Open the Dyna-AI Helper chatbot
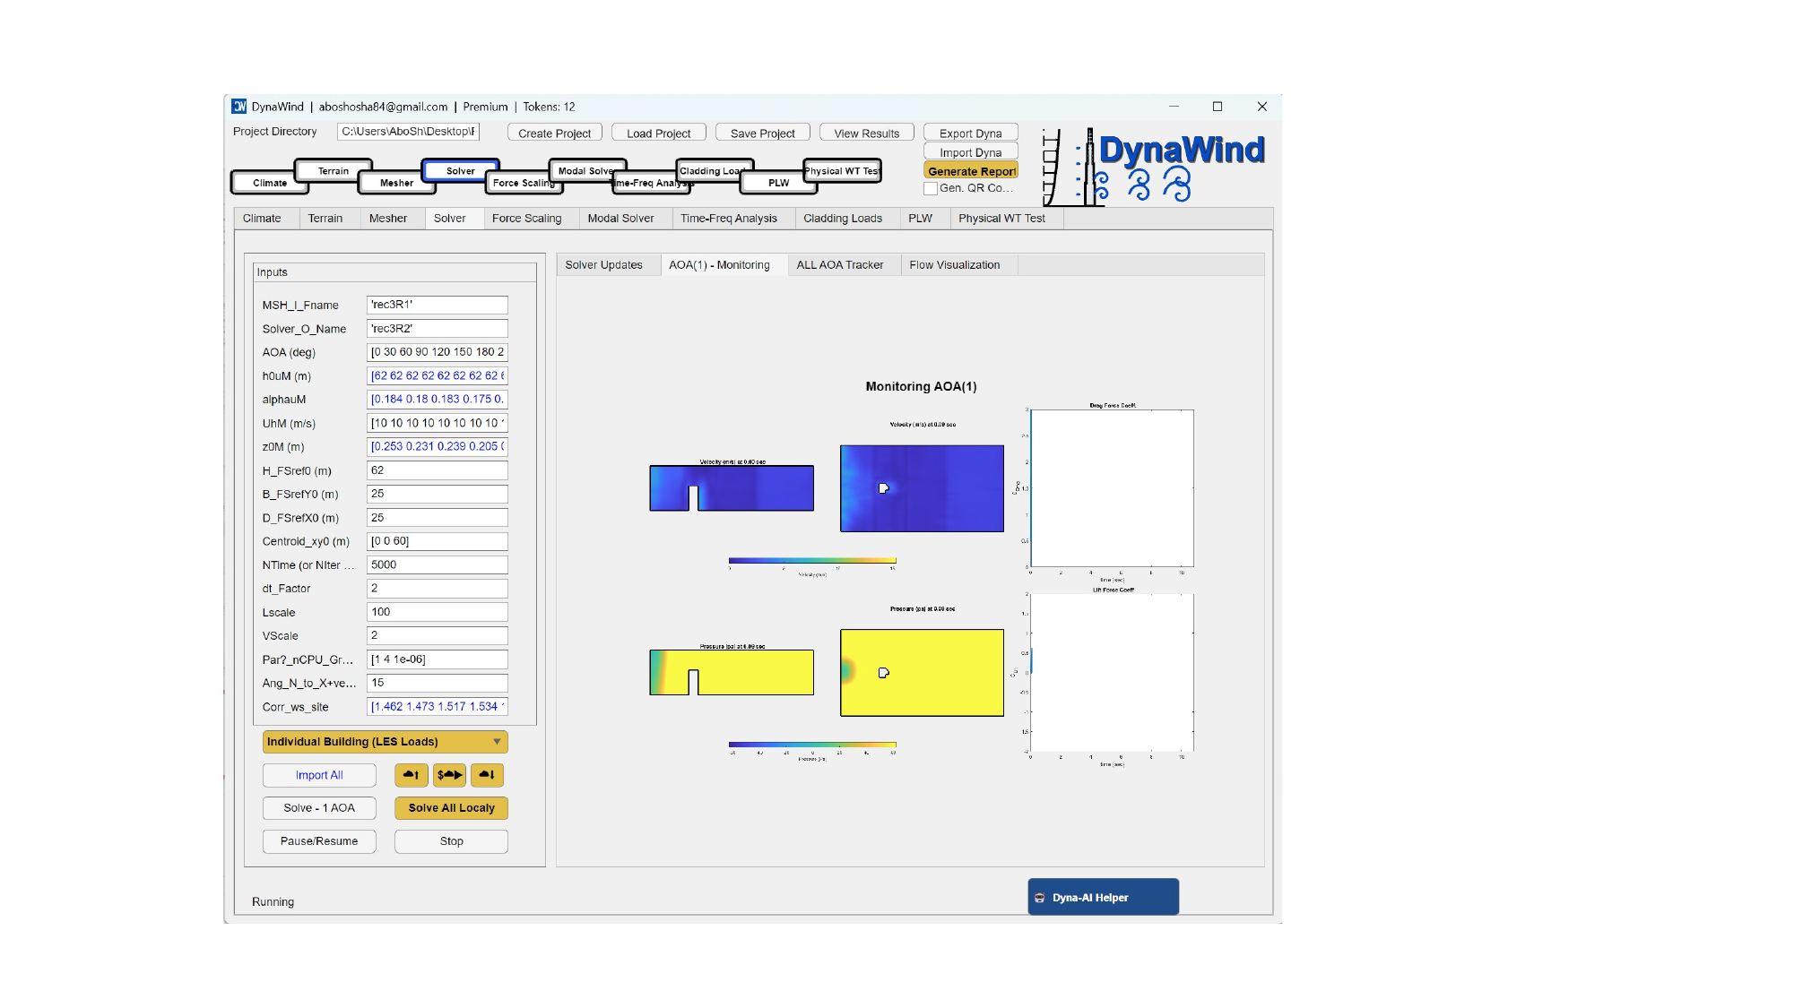 pos(1103,897)
